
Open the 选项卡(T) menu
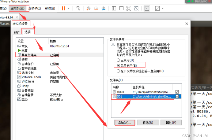click(35, 8)
